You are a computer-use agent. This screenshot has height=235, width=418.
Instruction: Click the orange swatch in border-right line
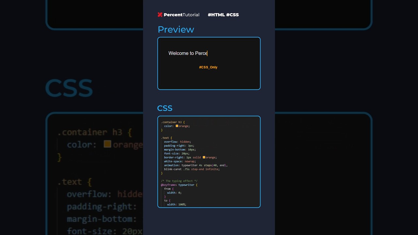click(x=204, y=157)
